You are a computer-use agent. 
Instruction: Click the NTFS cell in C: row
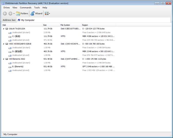coord(63,36)
